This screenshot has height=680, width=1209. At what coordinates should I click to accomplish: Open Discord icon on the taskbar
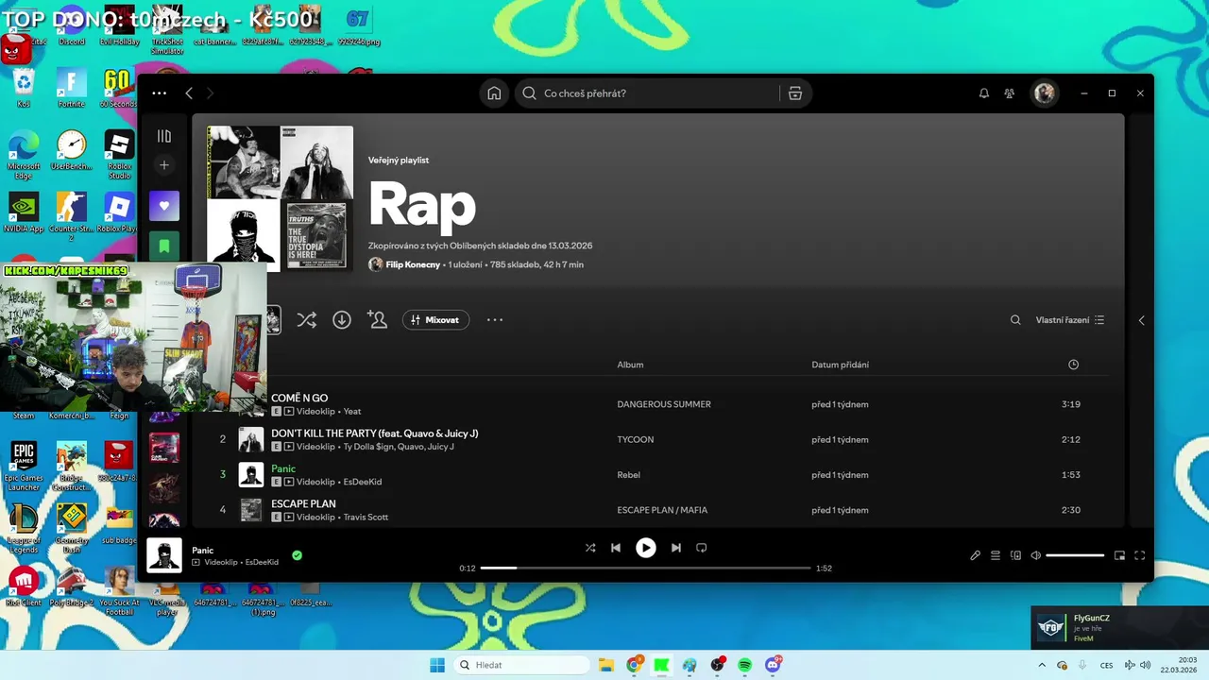pos(774,665)
